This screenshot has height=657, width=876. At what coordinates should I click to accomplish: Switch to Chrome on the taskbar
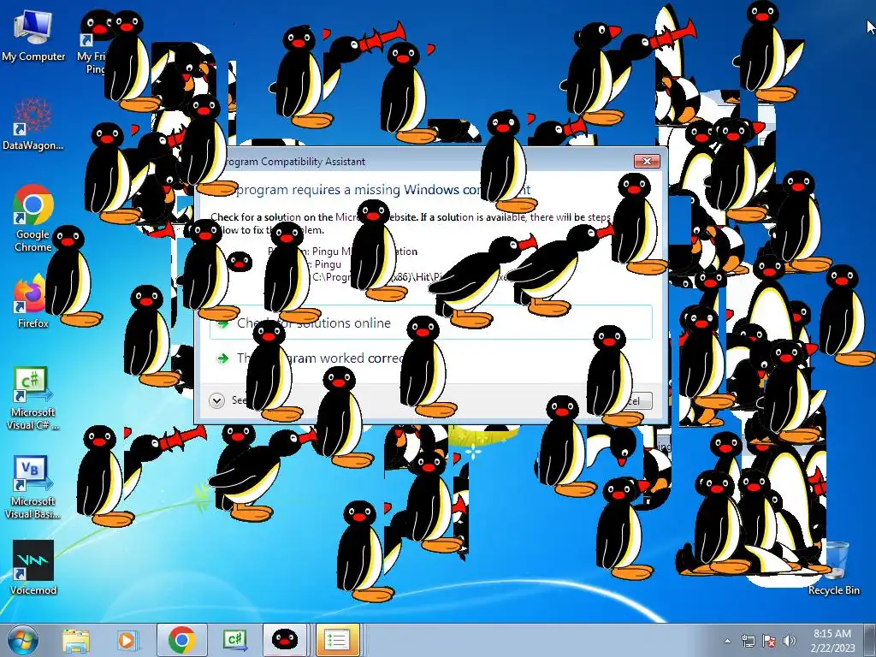click(x=181, y=640)
